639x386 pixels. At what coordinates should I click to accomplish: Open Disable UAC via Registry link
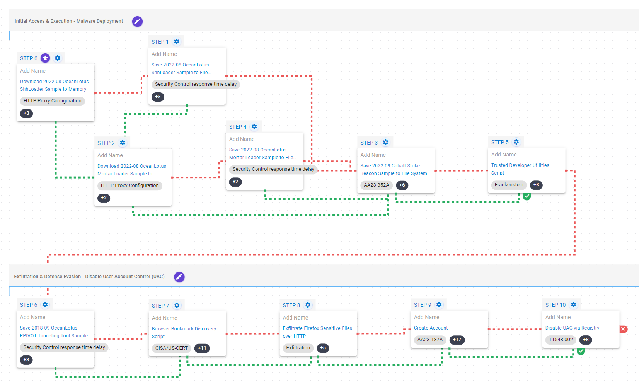click(572, 328)
